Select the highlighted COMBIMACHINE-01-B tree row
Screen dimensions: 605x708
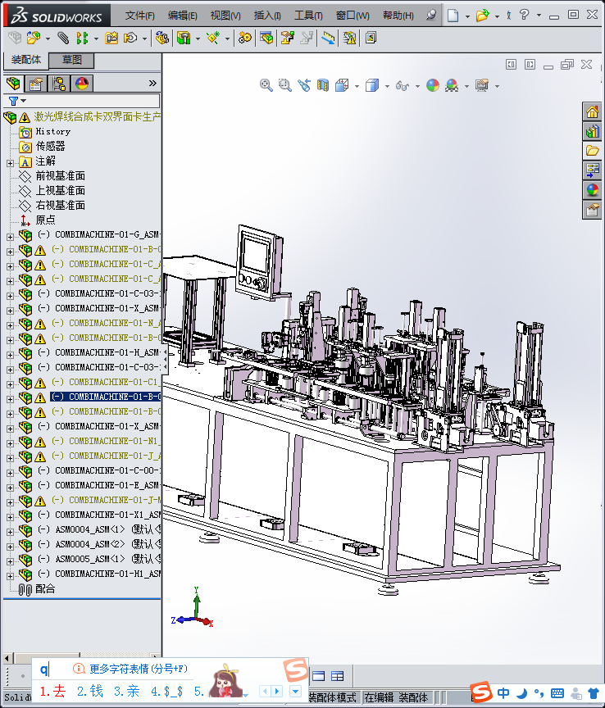(x=105, y=397)
